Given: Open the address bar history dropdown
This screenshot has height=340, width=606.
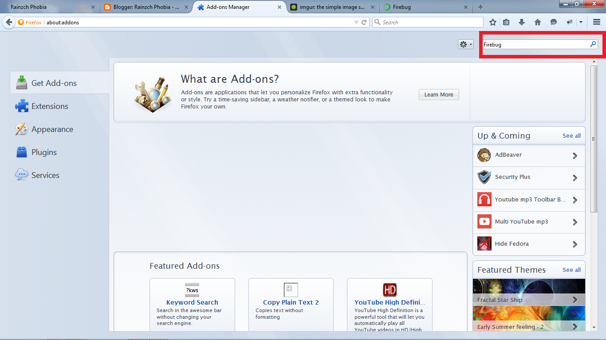Looking at the screenshot, I should (356, 22).
